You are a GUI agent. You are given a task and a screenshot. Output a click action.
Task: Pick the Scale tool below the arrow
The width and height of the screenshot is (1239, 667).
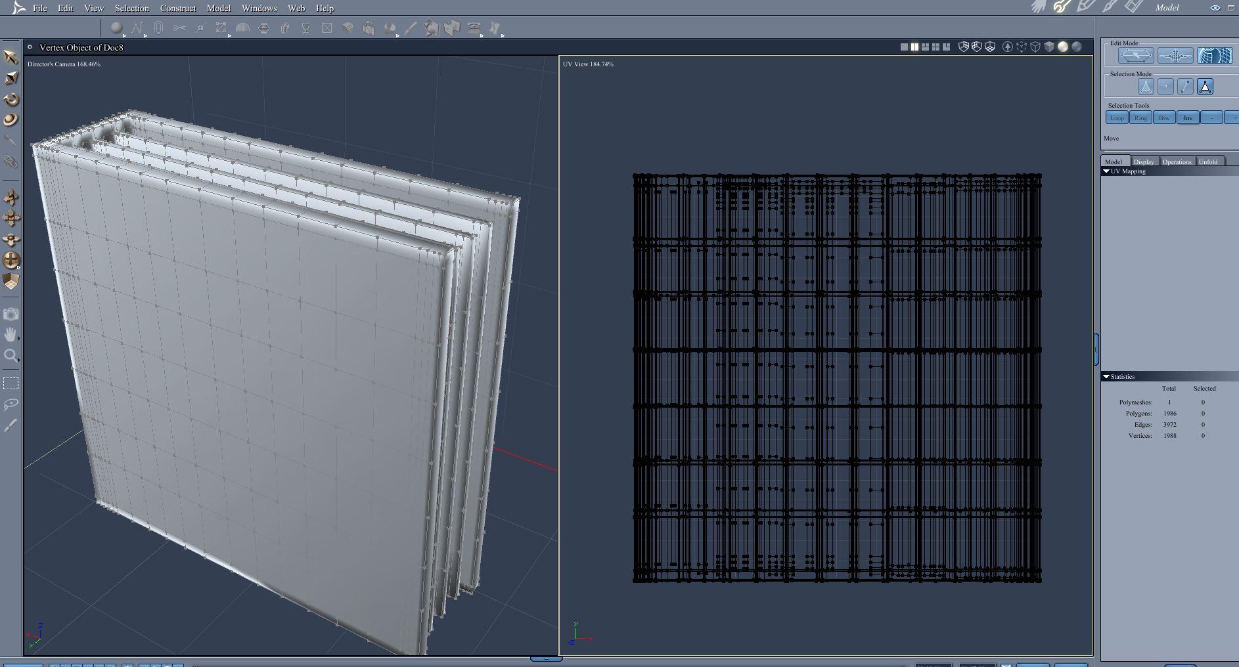tap(11, 78)
